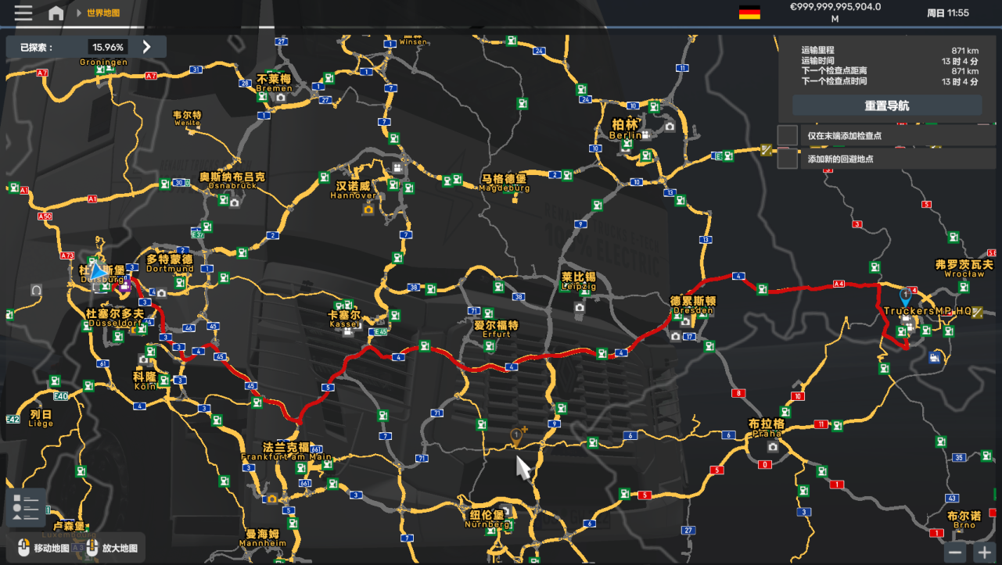Open the hamburger main menu

click(23, 13)
